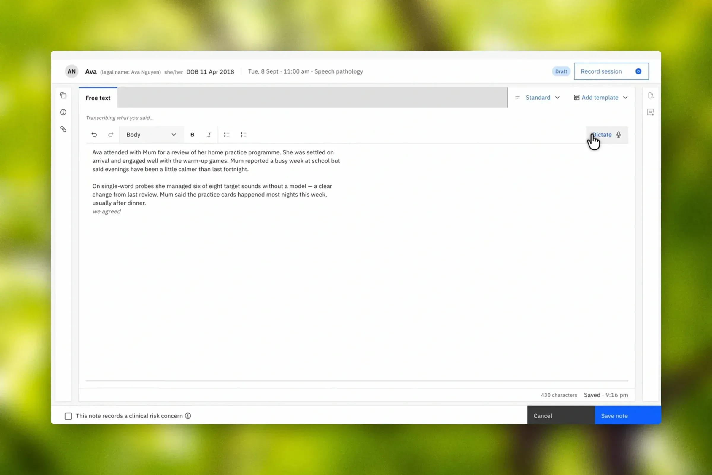The width and height of the screenshot is (712, 475).
Task: Click the copy icon in left sidebar
Action: click(63, 95)
